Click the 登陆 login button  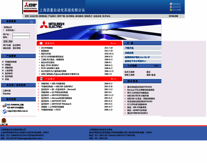pos(5,41)
